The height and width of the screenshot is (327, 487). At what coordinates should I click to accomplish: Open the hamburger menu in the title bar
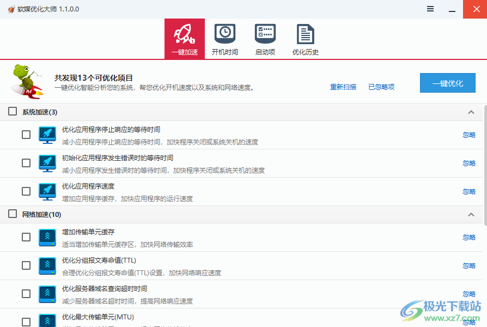pyautogui.click(x=430, y=9)
